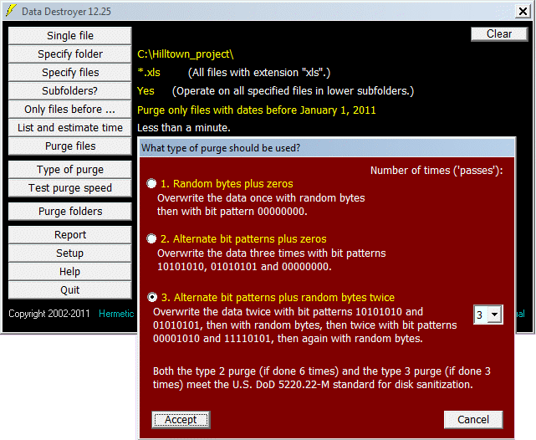
Task: Open the Specify folder option
Action: click(69, 54)
